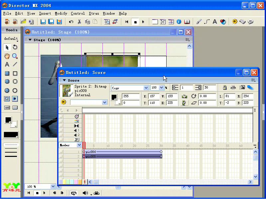Choose the Push Button tool

point(15,107)
